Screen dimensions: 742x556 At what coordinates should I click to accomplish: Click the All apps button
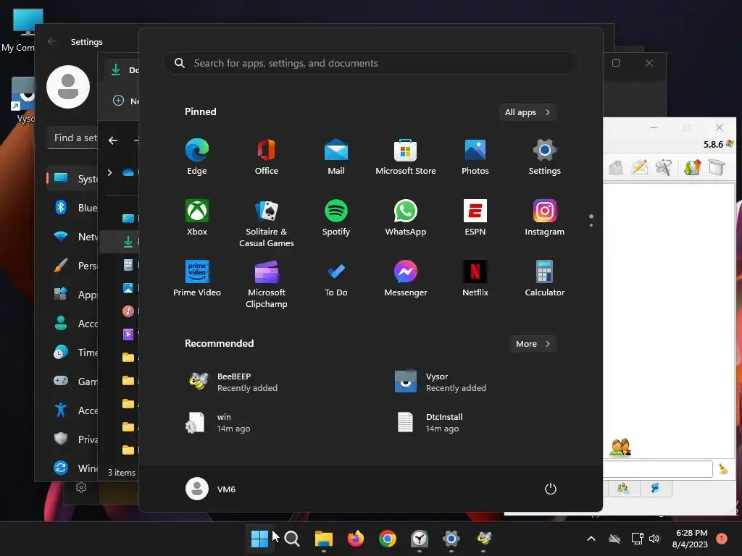(x=528, y=112)
